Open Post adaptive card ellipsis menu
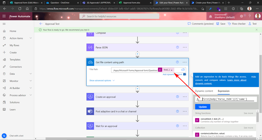This screenshot has height=140, width=262. tap(185, 112)
